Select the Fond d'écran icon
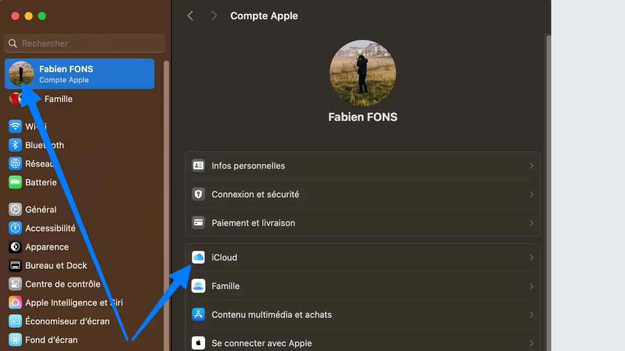This screenshot has height=351, width=625. coord(16,340)
